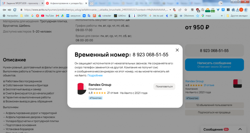Click the Пожаловаться button
This screenshot has width=250, height=133.
click(164, 86)
